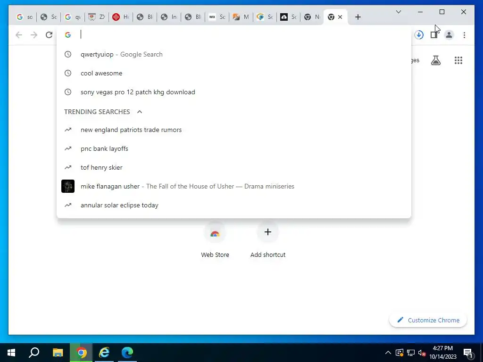Click the Fall of Usher thumbnail
The image size is (483, 362).
[68, 186]
